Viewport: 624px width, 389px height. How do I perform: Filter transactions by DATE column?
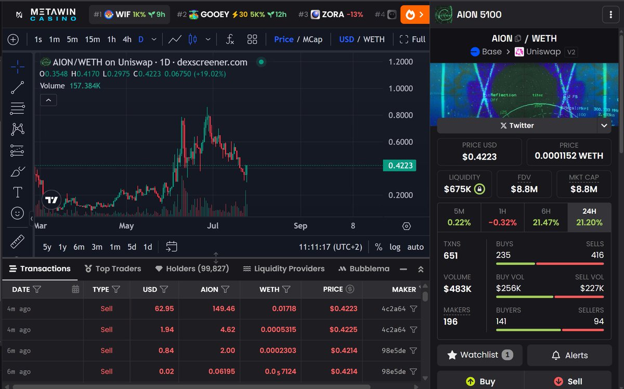(x=37, y=289)
